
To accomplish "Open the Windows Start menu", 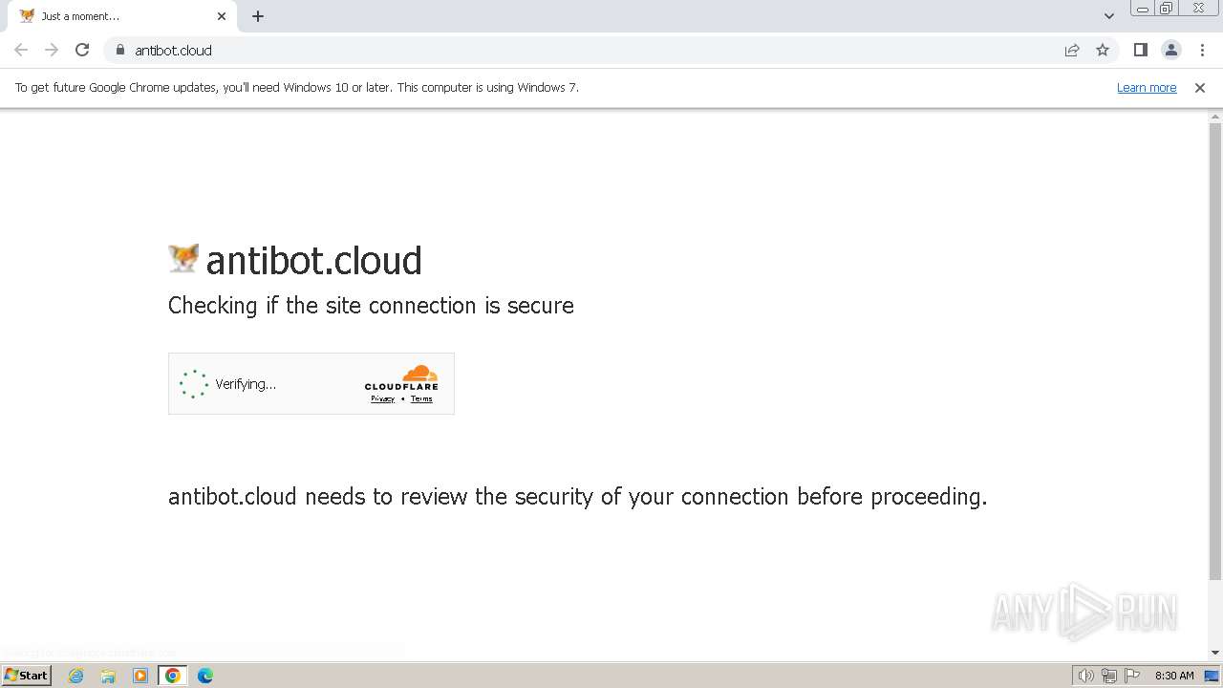I will point(26,675).
